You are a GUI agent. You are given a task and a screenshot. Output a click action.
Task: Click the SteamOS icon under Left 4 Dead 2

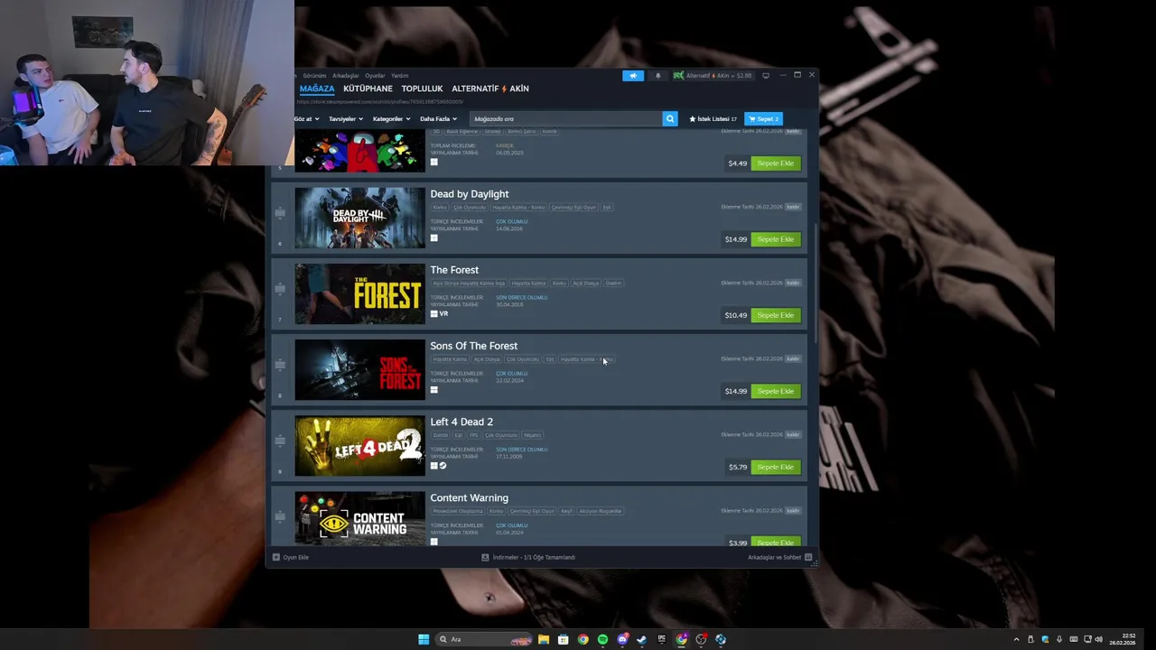coord(443,466)
